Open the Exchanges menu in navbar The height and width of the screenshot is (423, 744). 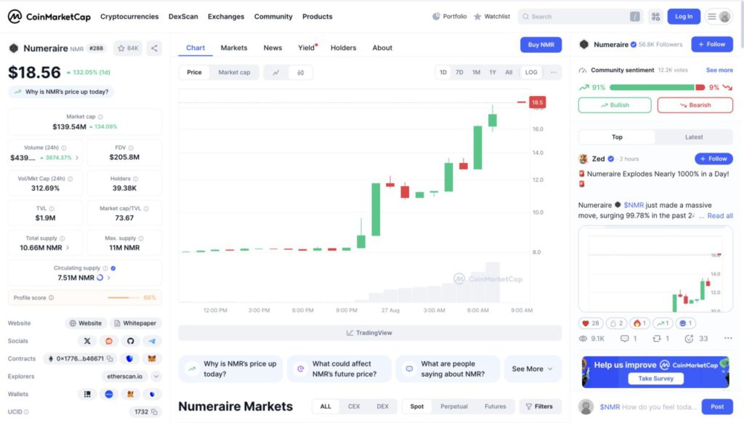(226, 17)
